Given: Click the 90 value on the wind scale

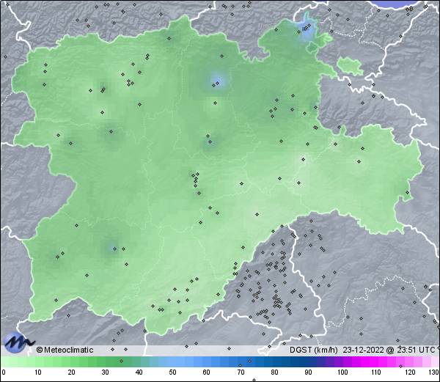Looking at the screenshot, I should click(x=308, y=372).
